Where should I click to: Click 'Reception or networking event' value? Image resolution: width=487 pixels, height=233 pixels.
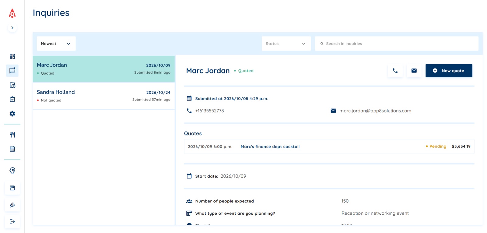coord(375,213)
